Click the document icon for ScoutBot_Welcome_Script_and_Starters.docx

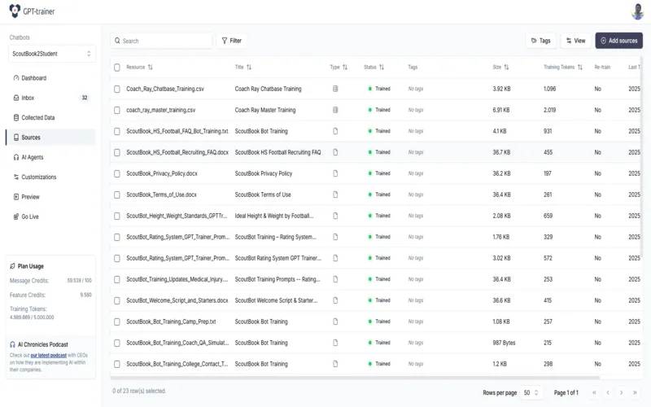tap(335, 300)
